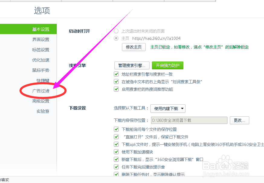Toggle 地址栏搜索引擎与搜索栏一致 checkbox

tap(116, 74)
